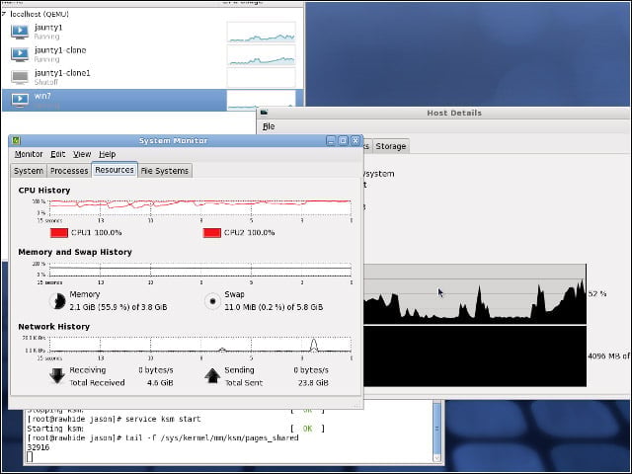Collapse the localhost (QEMU) tree node
The image size is (632, 474).
[4, 14]
